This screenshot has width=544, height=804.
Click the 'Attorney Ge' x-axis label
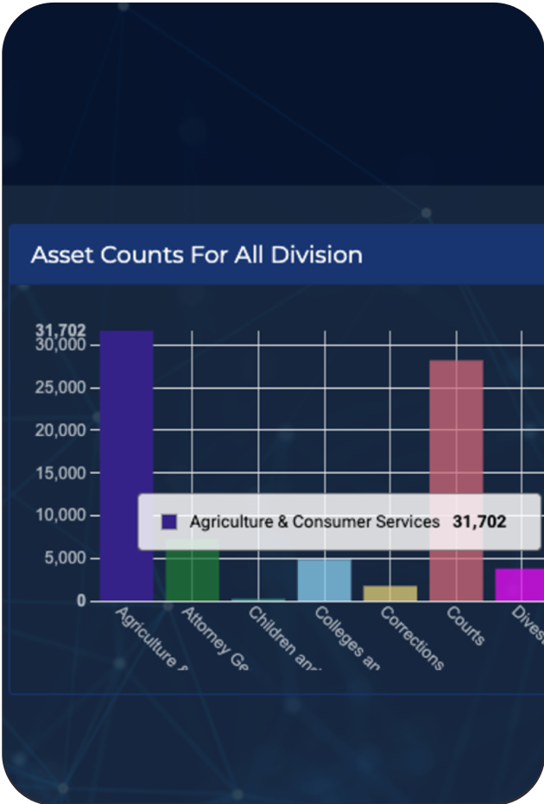pos(215,638)
